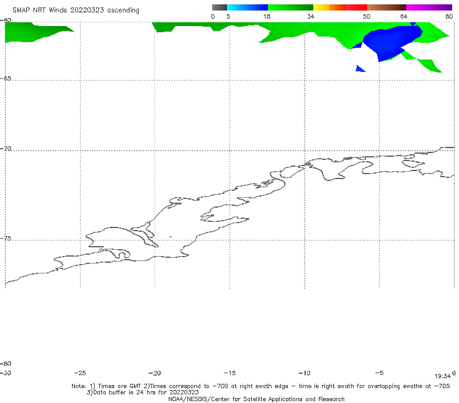Click the large blue wind region on the map

tap(391, 42)
